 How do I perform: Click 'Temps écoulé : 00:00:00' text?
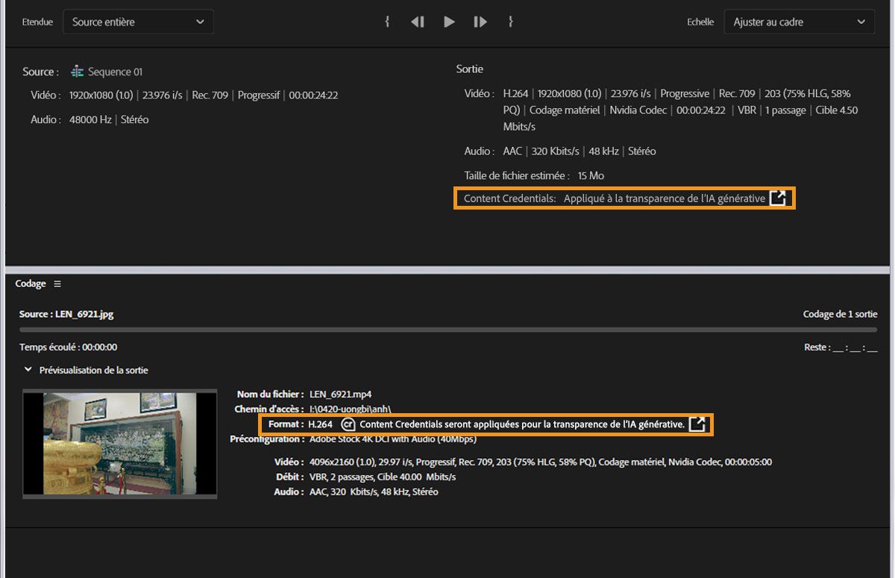(x=69, y=347)
